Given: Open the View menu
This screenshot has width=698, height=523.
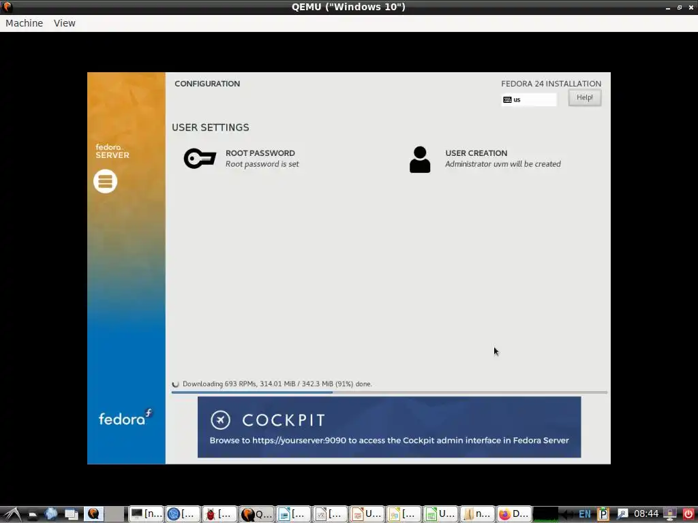Looking at the screenshot, I should point(65,23).
